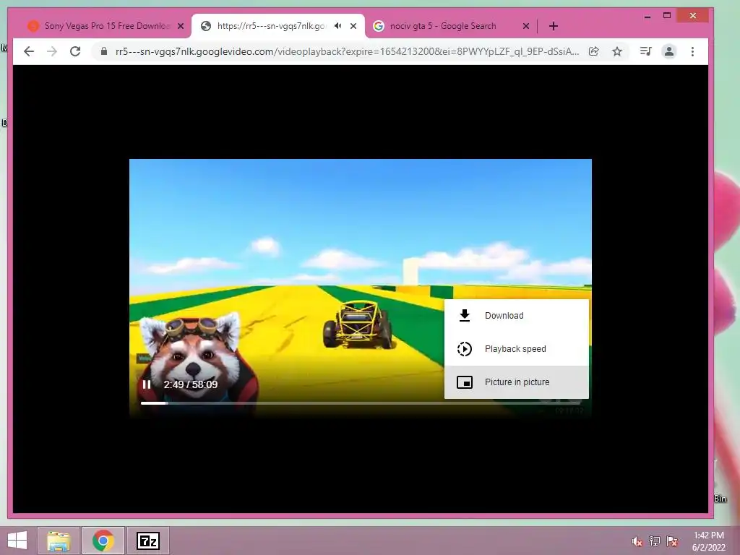Close the googlevideo tab

point(353,26)
